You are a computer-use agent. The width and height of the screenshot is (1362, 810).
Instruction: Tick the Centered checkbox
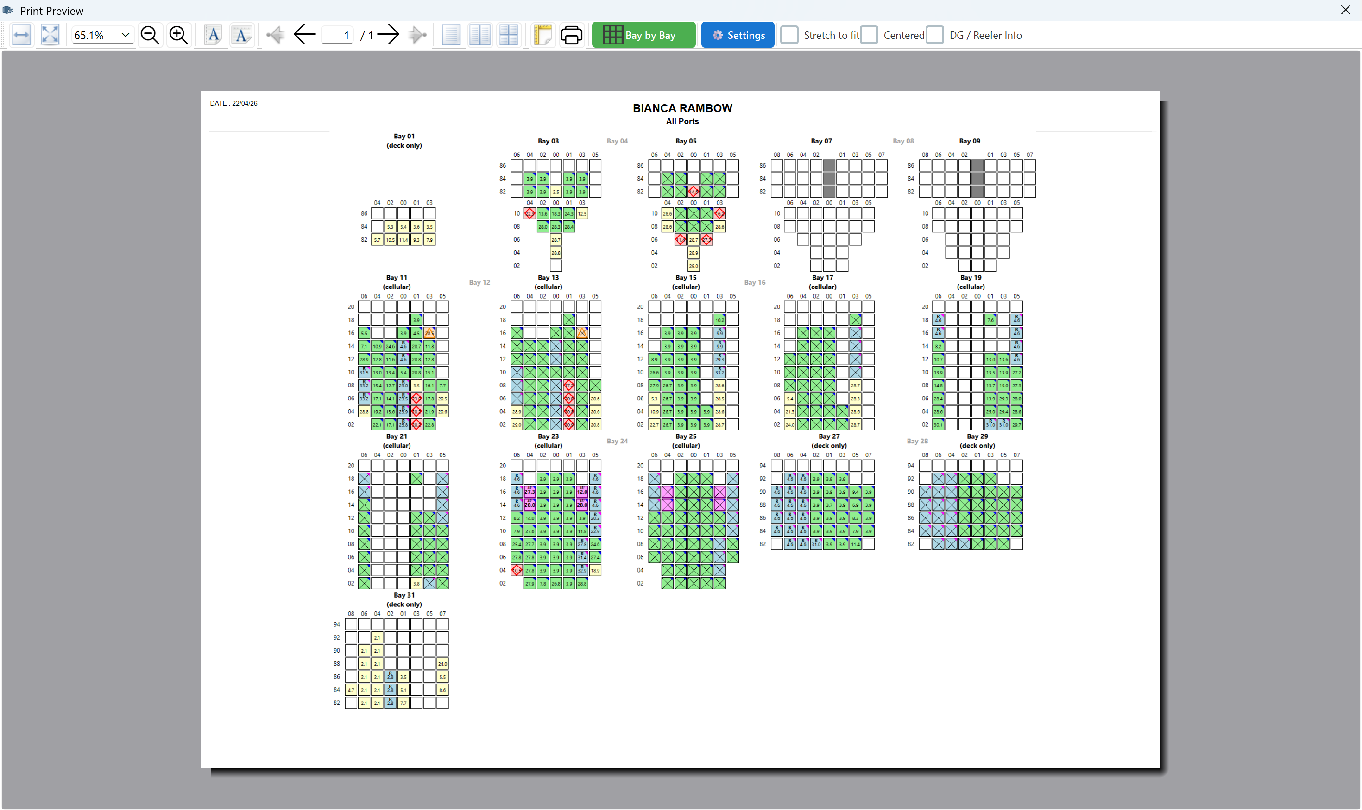tap(869, 36)
